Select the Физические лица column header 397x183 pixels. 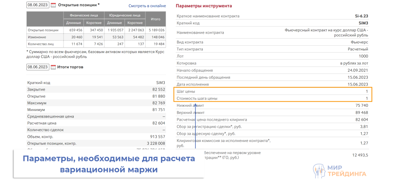point(84,15)
